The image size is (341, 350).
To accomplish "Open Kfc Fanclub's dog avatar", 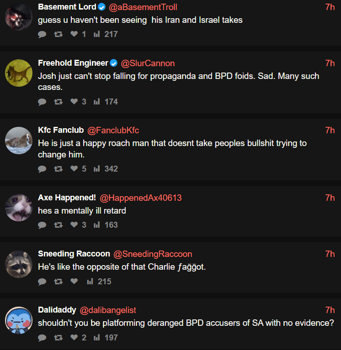I will tap(18, 141).
